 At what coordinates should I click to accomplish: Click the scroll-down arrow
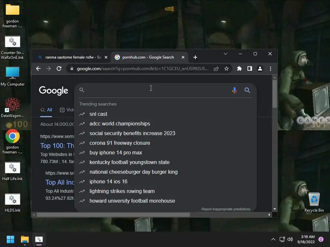(x=275, y=209)
